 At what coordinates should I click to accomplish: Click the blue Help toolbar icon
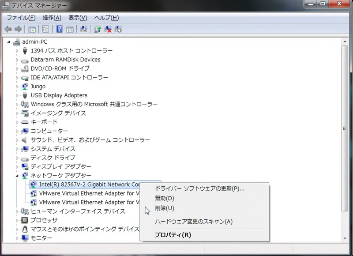click(59, 29)
